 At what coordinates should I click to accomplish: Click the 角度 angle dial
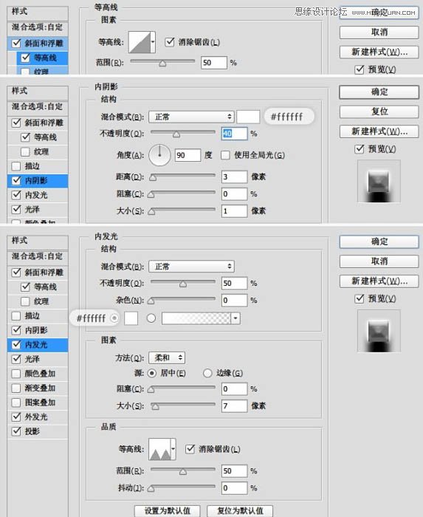coord(159,155)
